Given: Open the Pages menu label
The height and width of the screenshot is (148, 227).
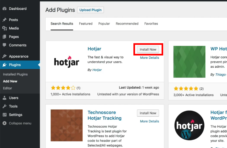Looking at the screenshot, I should click(14, 37).
